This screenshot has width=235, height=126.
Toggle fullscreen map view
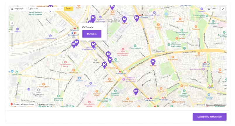coord(223,9)
